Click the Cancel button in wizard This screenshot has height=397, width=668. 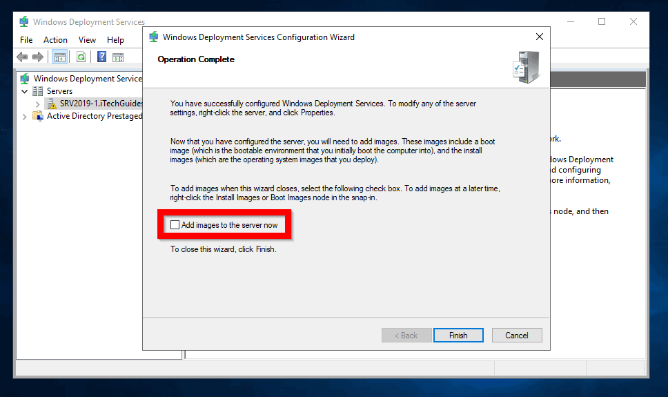pyautogui.click(x=516, y=336)
